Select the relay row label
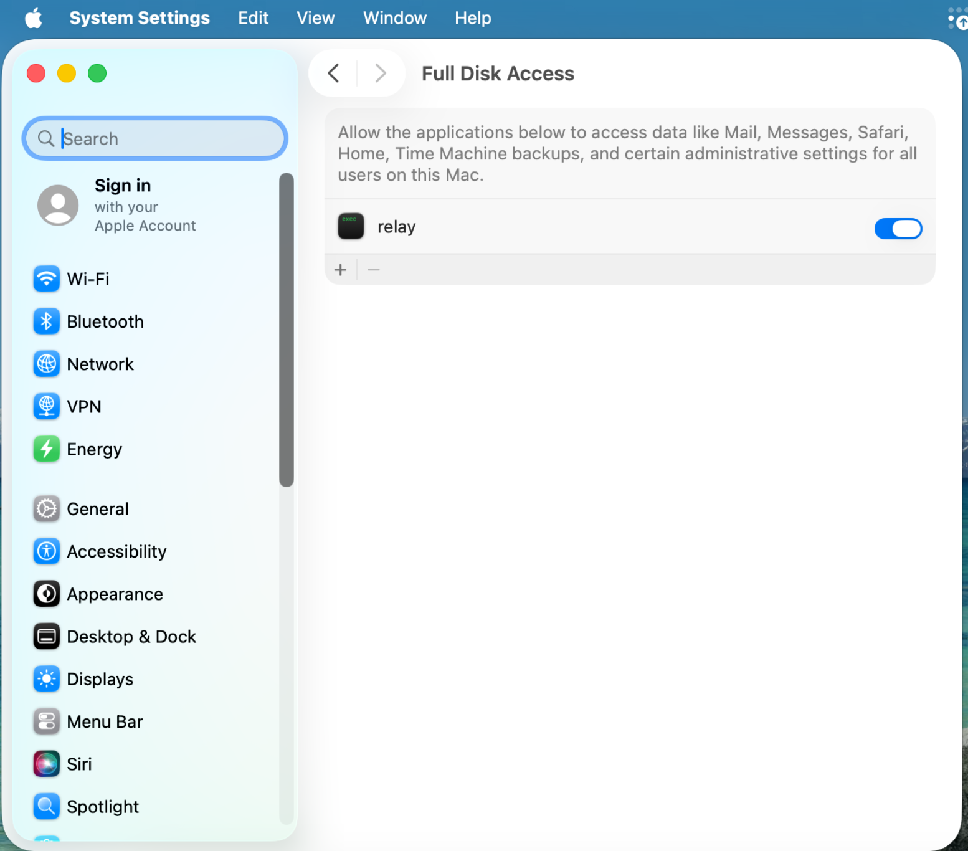968x851 pixels. [397, 227]
